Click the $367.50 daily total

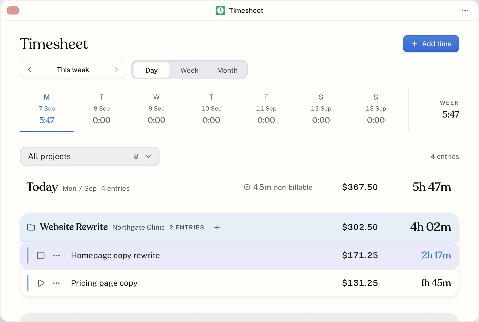[x=360, y=187]
